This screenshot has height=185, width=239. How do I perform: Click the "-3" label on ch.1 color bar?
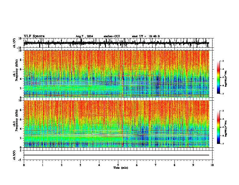(223, 61)
